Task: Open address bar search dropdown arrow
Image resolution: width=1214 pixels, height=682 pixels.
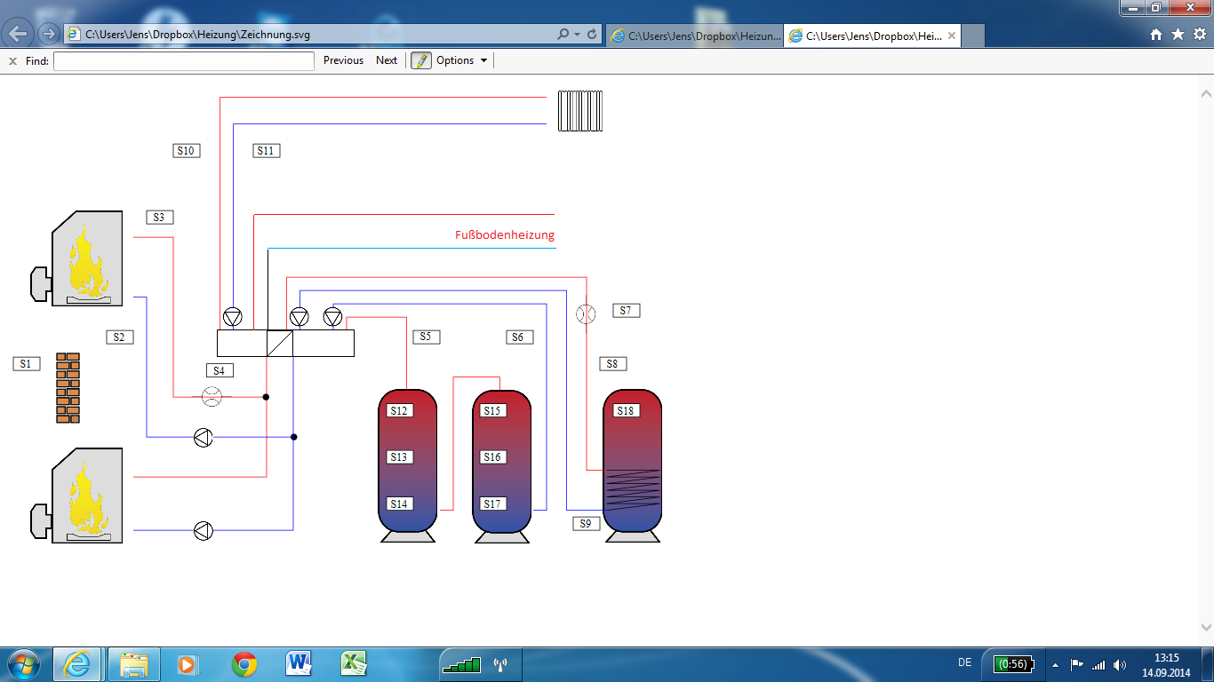Action: click(x=578, y=35)
